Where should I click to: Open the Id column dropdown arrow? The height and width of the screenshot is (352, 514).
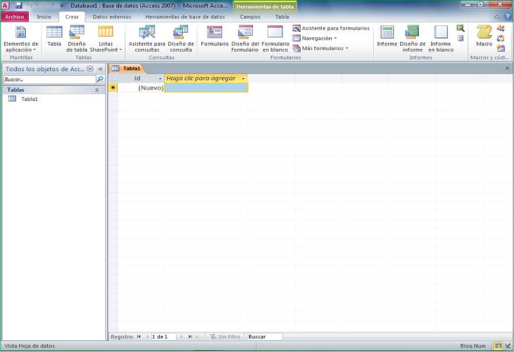click(x=160, y=79)
